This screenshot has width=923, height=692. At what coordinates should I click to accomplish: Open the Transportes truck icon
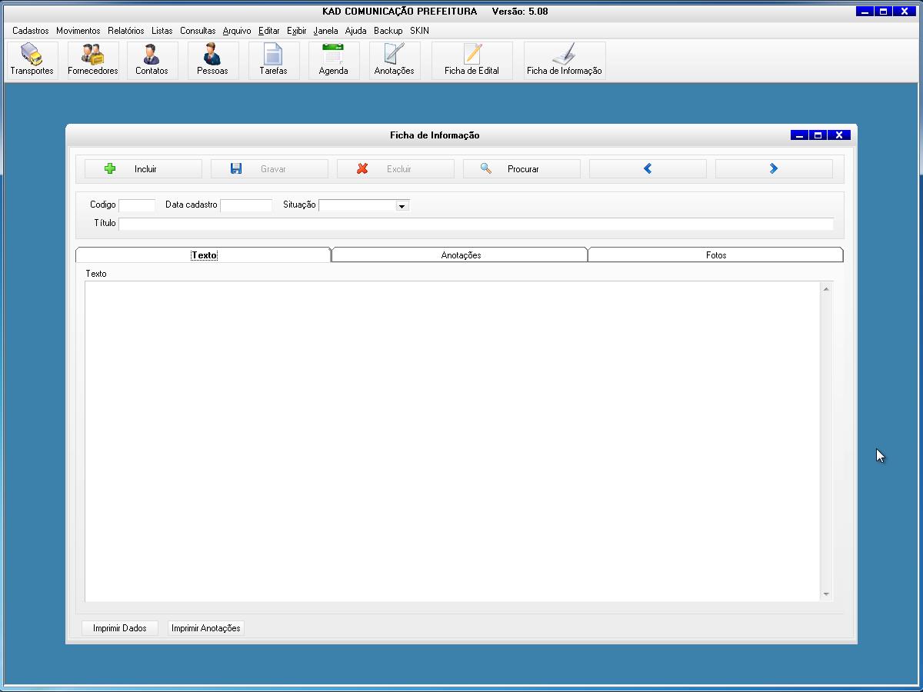tap(32, 60)
